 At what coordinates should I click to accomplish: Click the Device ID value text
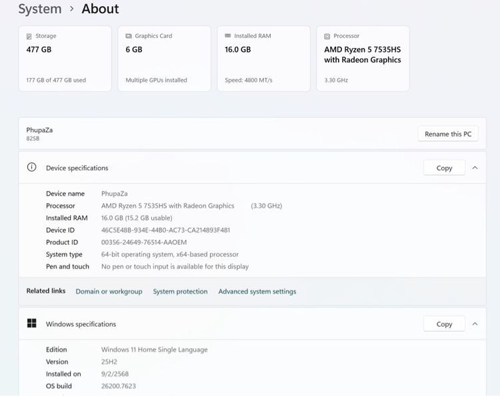click(165, 230)
